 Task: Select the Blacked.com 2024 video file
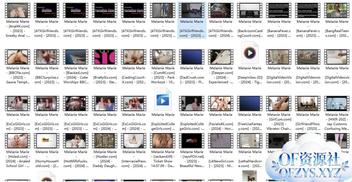[76, 57]
